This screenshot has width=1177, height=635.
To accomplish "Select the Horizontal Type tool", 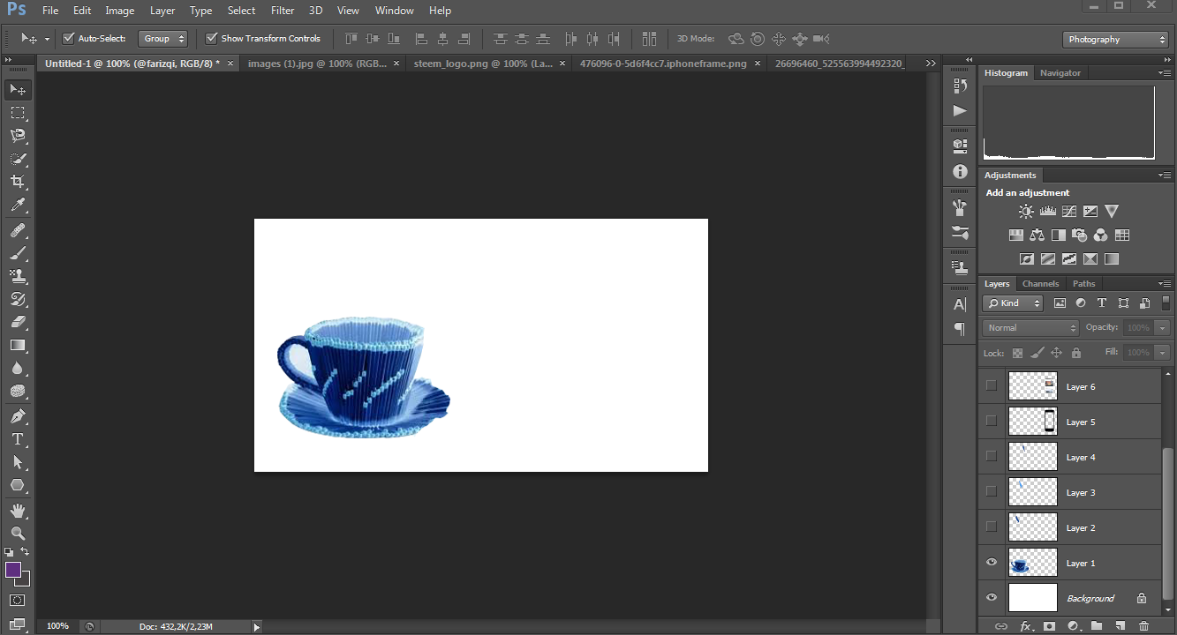I will tap(18, 439).
